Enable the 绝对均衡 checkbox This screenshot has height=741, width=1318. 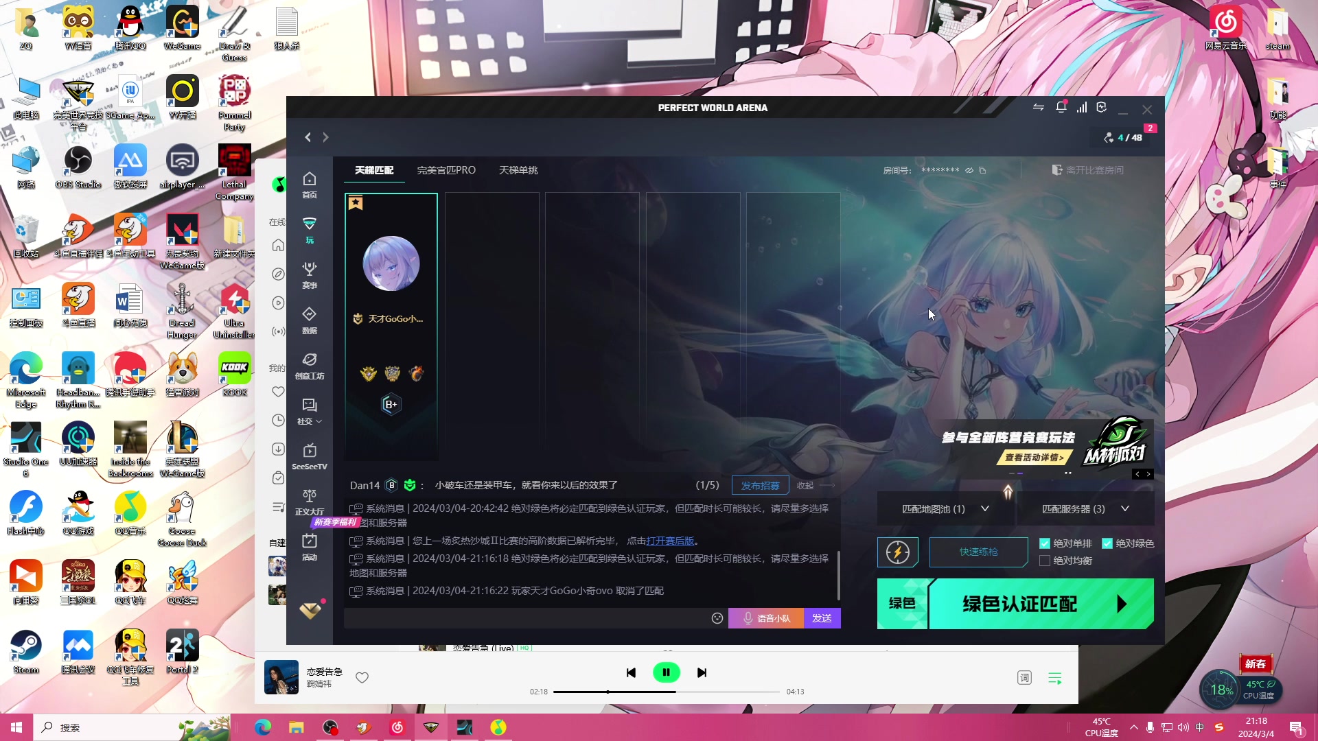[x=1045, y=561]
